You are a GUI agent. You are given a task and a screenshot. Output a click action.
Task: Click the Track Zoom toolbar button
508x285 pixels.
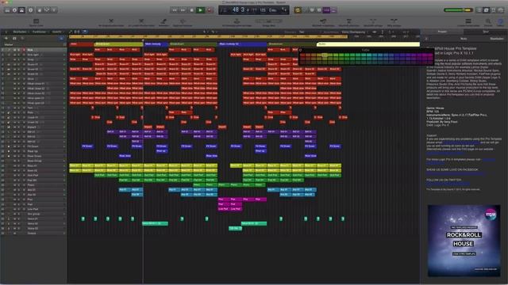tap(488, 22)
